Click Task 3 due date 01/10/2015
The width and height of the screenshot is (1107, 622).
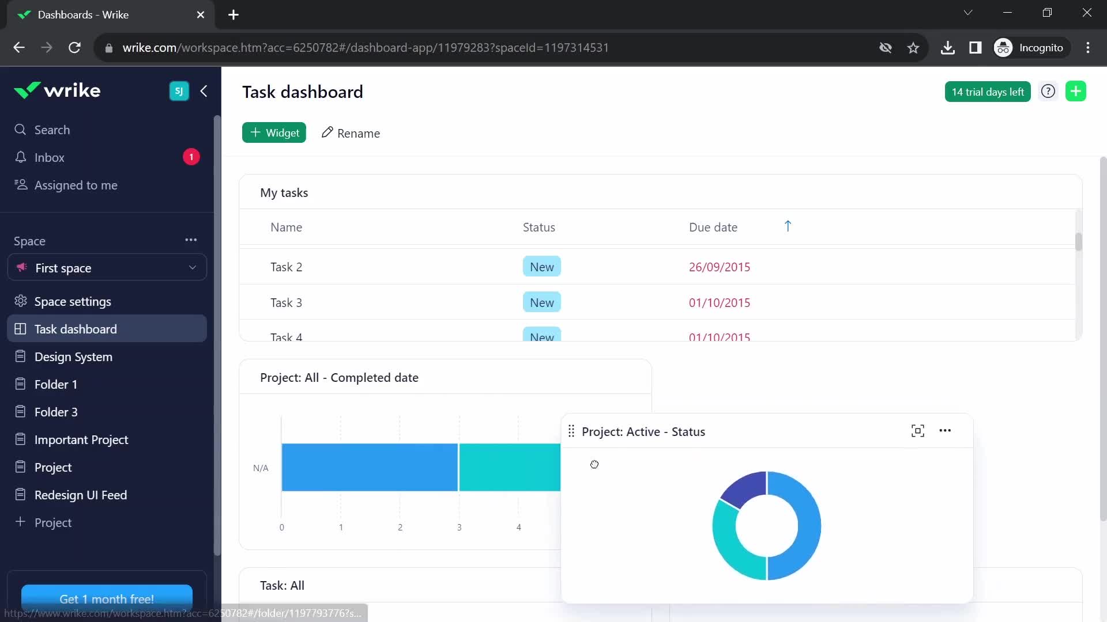click(720, 302)
